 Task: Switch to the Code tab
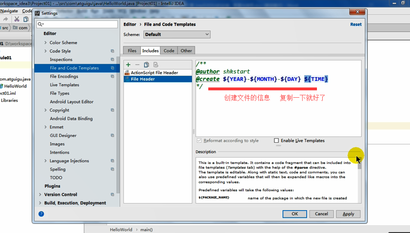click(169, 51)
